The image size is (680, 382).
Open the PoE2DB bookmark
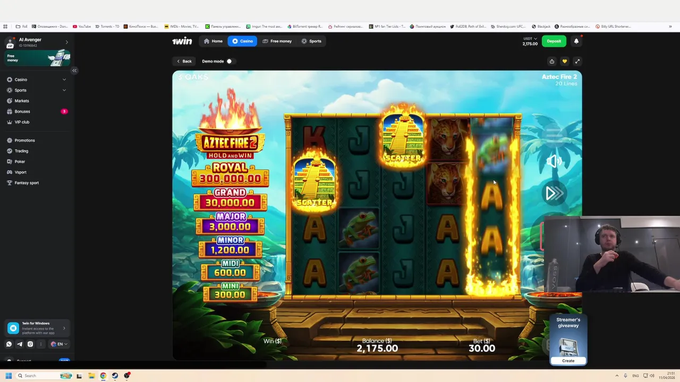click(x=468, y=27)
